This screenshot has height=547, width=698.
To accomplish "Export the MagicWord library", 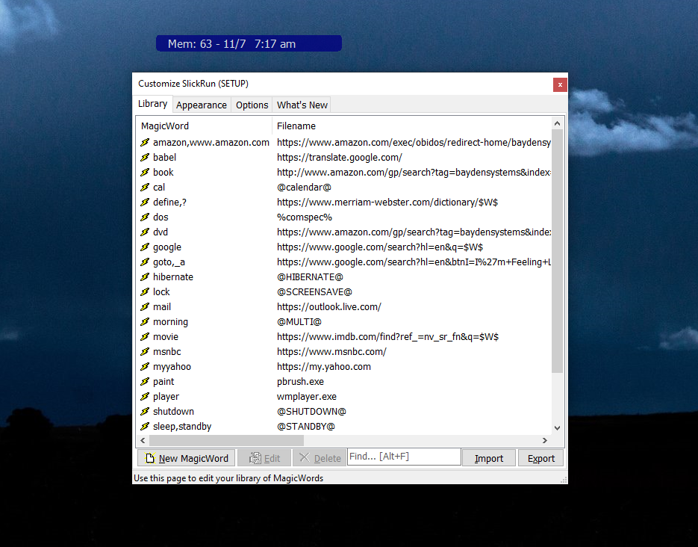I will (x=541, y=458).
